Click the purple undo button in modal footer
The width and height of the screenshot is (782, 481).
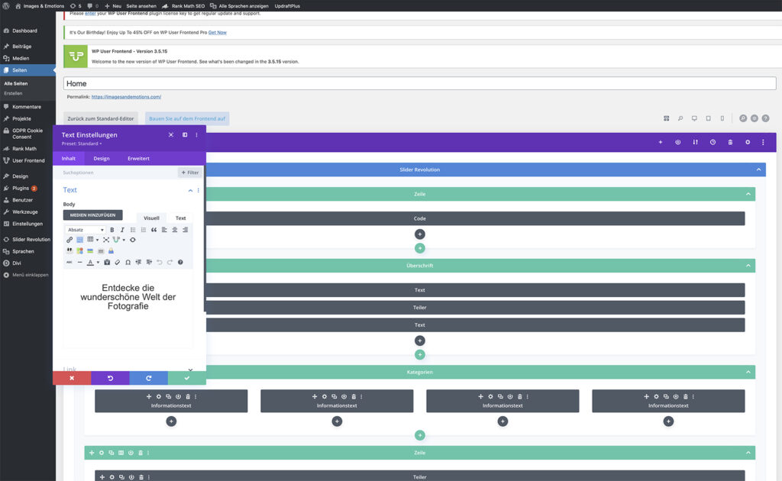point(110,379)
